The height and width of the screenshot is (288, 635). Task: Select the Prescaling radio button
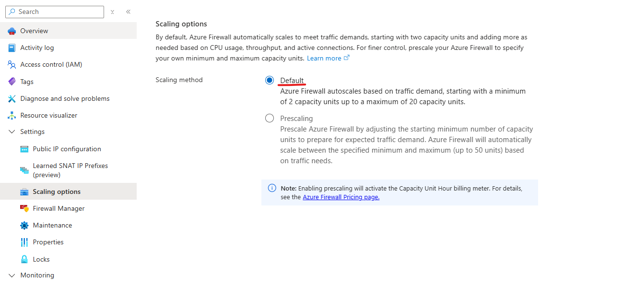coord(270,118)
